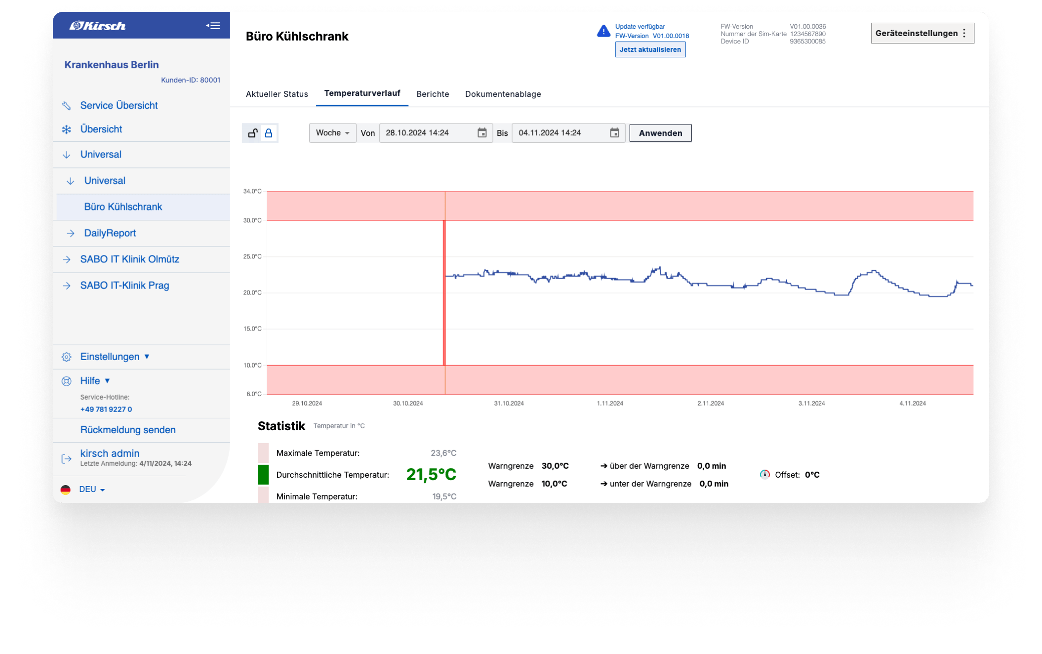This screenshot has width=1042, height=654.
Task: Click the logout icon beside kirsch admin
Action: click(x=67, y=459)
